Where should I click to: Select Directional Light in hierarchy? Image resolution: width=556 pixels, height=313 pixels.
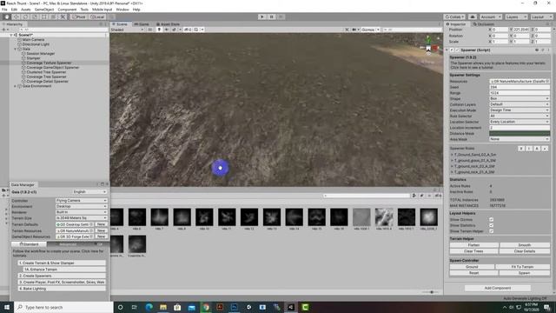coord(36,44)
